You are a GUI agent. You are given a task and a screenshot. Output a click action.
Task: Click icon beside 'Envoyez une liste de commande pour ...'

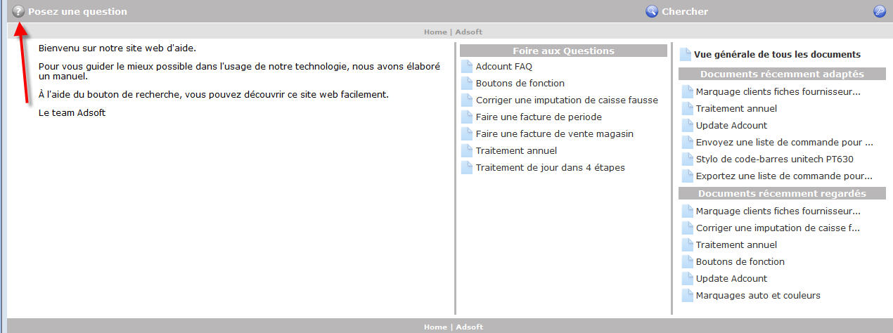(x=688, y=143)
